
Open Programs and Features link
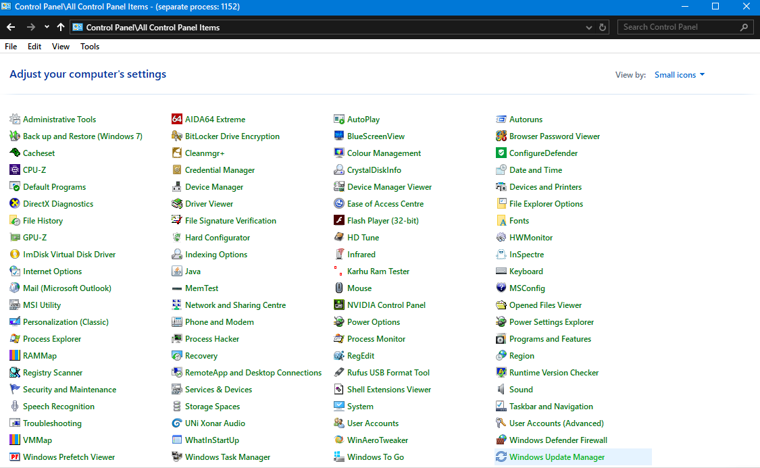[550, 339]
